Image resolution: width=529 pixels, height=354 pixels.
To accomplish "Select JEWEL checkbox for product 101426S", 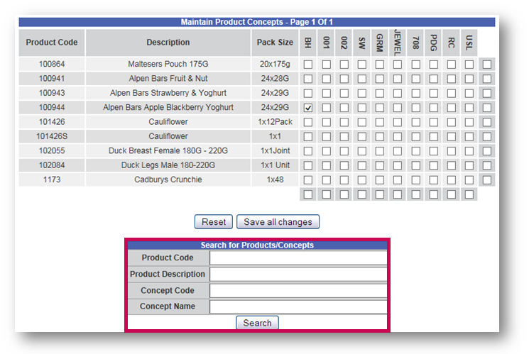I will pyautogui.click(x=397, y=136).
